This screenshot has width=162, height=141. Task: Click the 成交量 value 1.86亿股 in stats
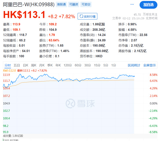click(x=99, y=24)
